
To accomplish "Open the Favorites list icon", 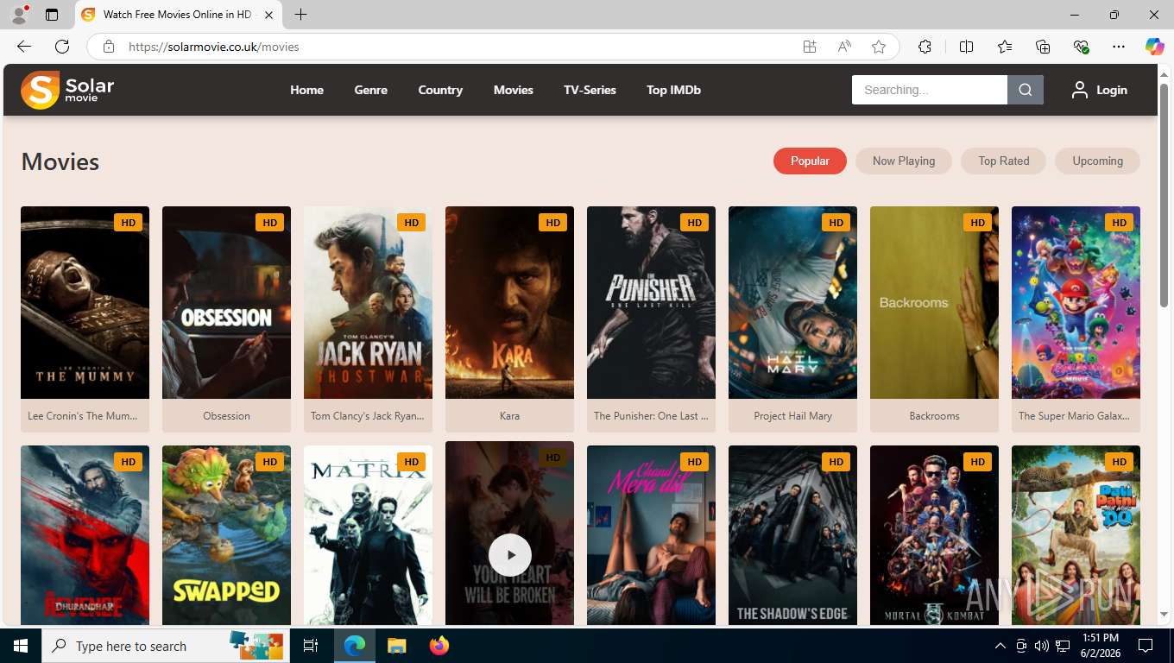I will coord(1005,47).
